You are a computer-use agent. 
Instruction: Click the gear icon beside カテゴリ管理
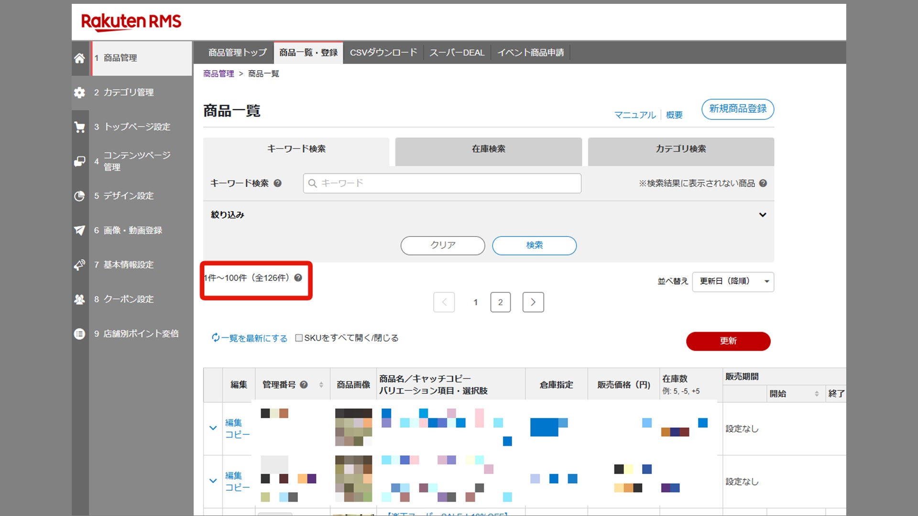point(79,93)
